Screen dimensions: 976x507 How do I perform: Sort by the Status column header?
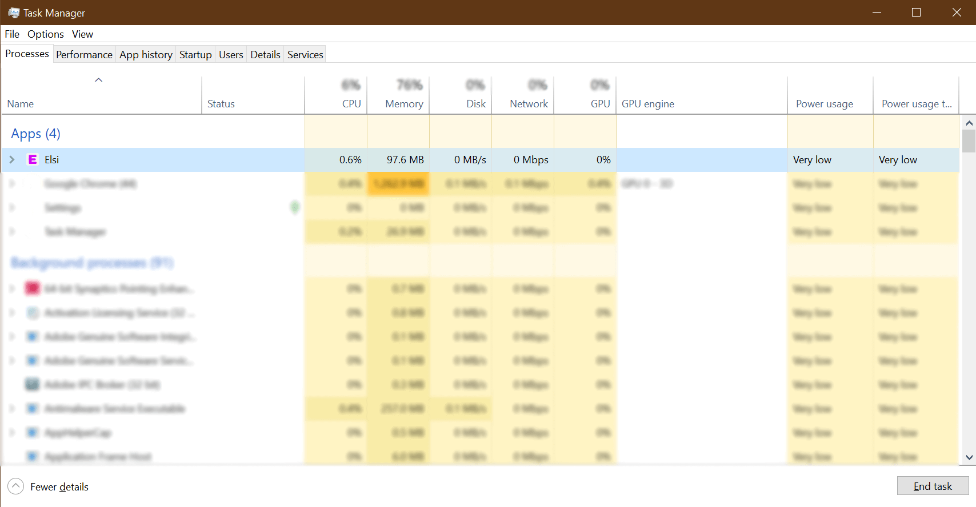253,95
